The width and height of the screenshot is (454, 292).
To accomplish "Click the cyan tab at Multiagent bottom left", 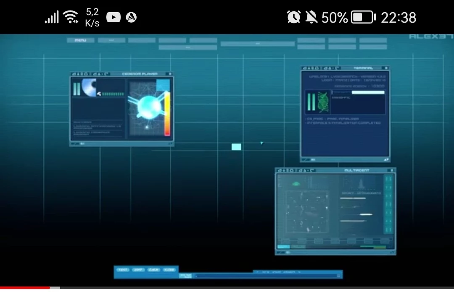I will pyautogui.click(x=283, y=247).
